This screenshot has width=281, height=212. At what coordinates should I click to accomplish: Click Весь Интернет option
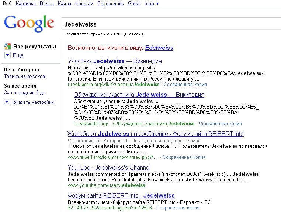22,70
